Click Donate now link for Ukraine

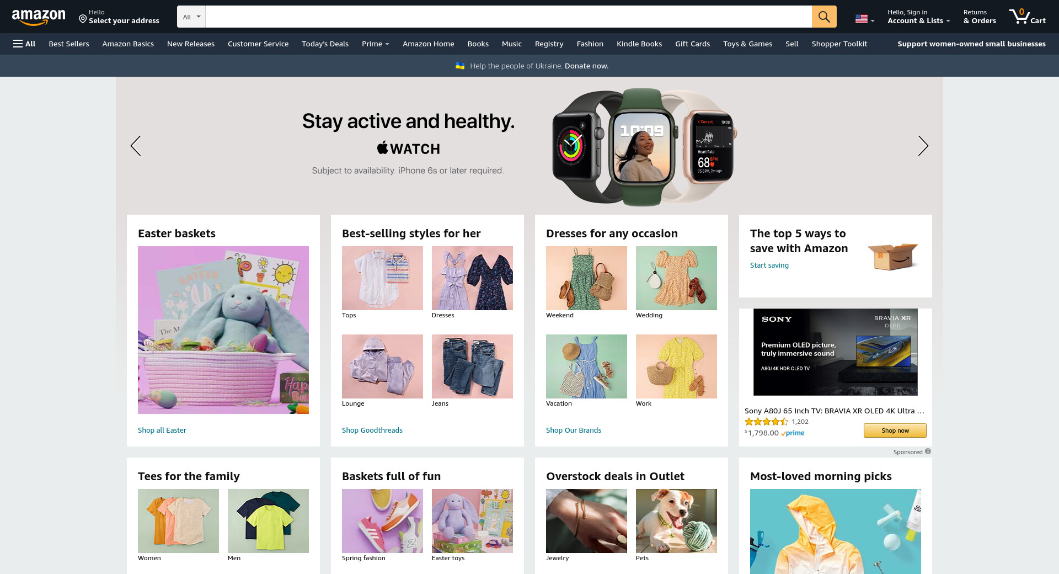click(586, 66)
